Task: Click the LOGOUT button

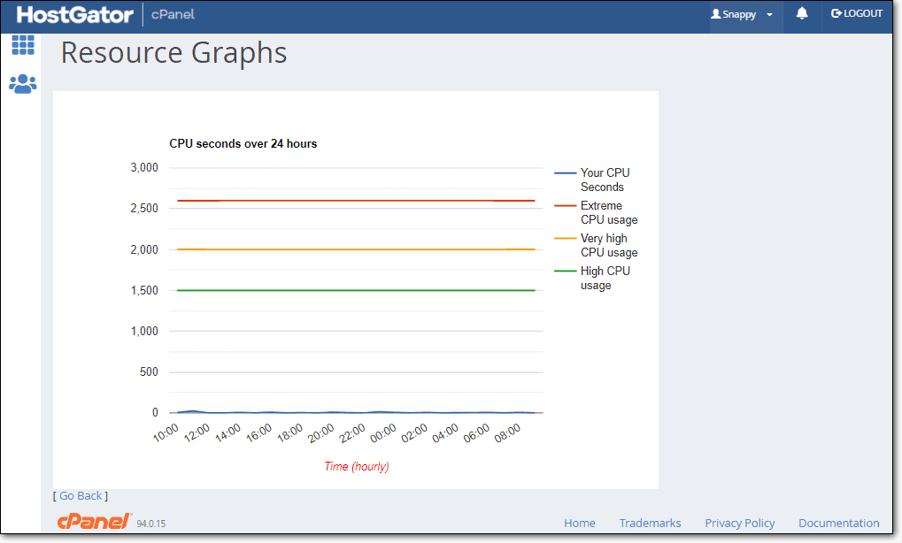Action: click(857, 14)
